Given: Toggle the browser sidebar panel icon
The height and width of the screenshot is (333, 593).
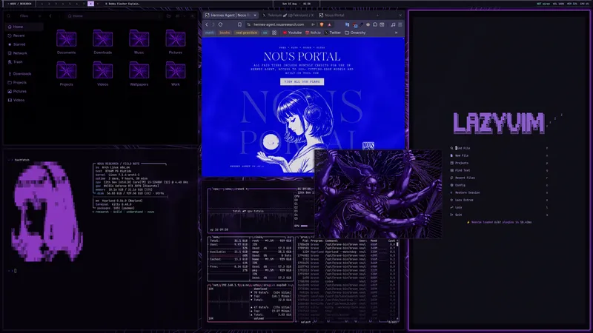Looking at the screenshot, I should coord(382,24).
